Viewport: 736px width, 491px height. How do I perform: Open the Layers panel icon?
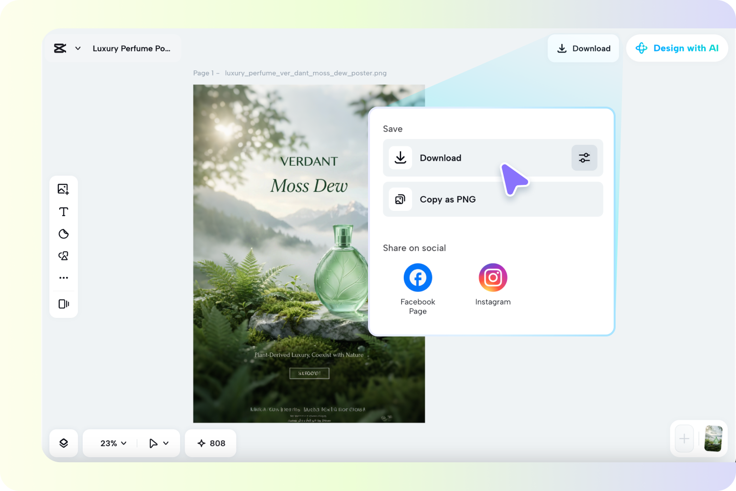point(64,443)
